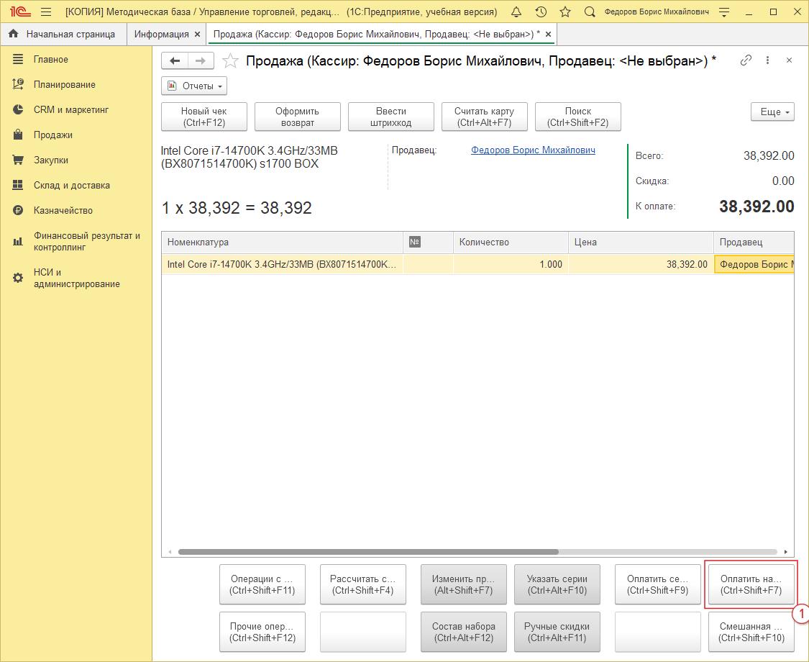The width and height of the screenshot is (809, 662).
Task: Click the Оформить возврат button
Action: (x=297, y=117)
